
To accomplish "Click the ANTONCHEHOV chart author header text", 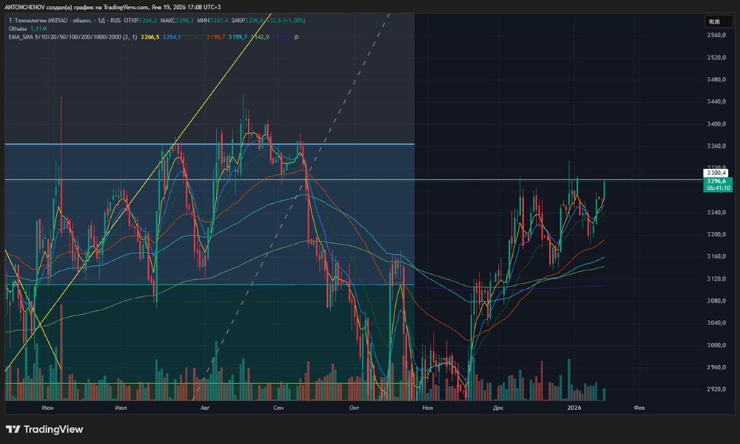I will [x=31, y=7].
